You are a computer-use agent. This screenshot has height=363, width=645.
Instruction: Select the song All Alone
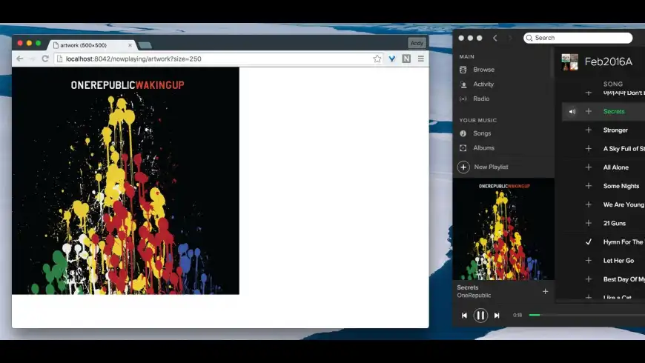click(x=616, y=167)
